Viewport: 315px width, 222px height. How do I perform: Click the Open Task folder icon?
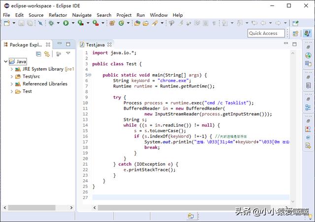pyautogui.click(x=146, y=23)
